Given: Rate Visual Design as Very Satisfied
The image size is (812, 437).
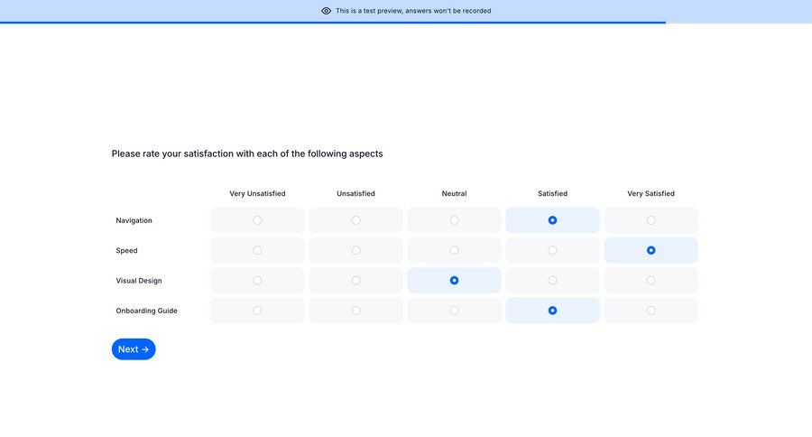Looking at the screenshot, I should [651, 281].
